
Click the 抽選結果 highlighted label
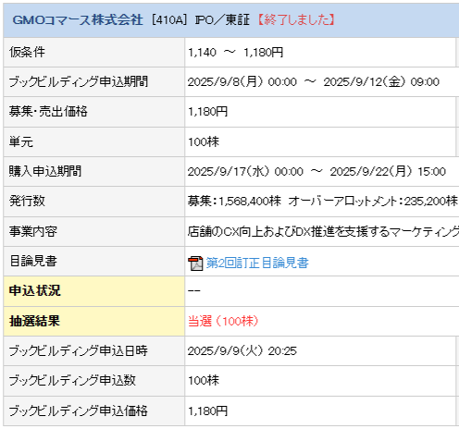(x=34, y=321)
